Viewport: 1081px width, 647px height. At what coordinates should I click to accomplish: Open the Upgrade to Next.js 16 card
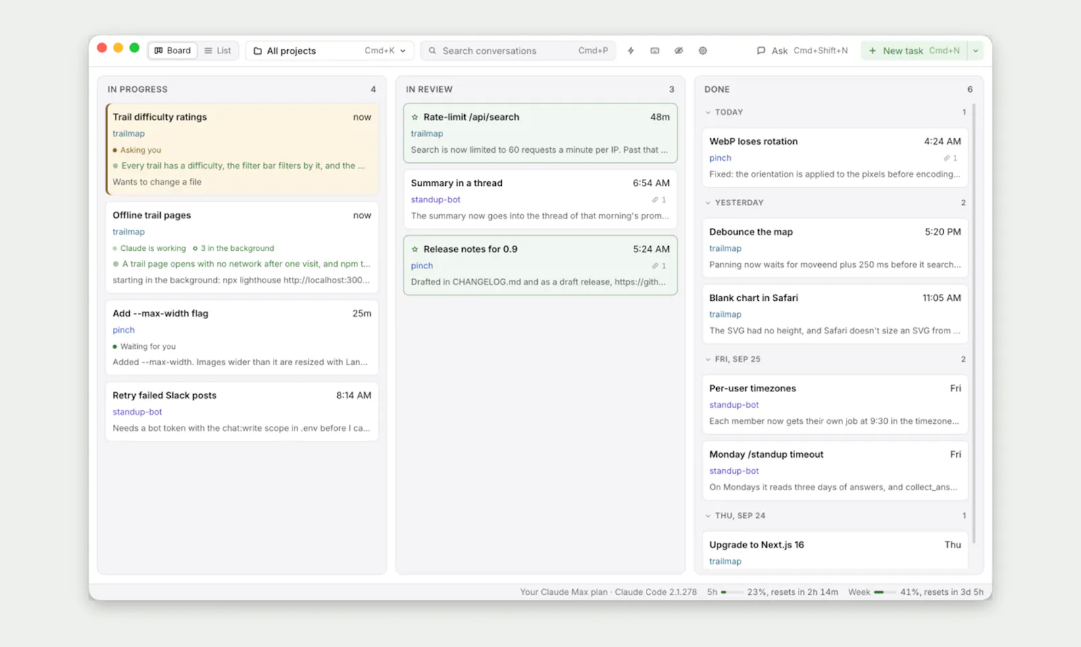835,552
